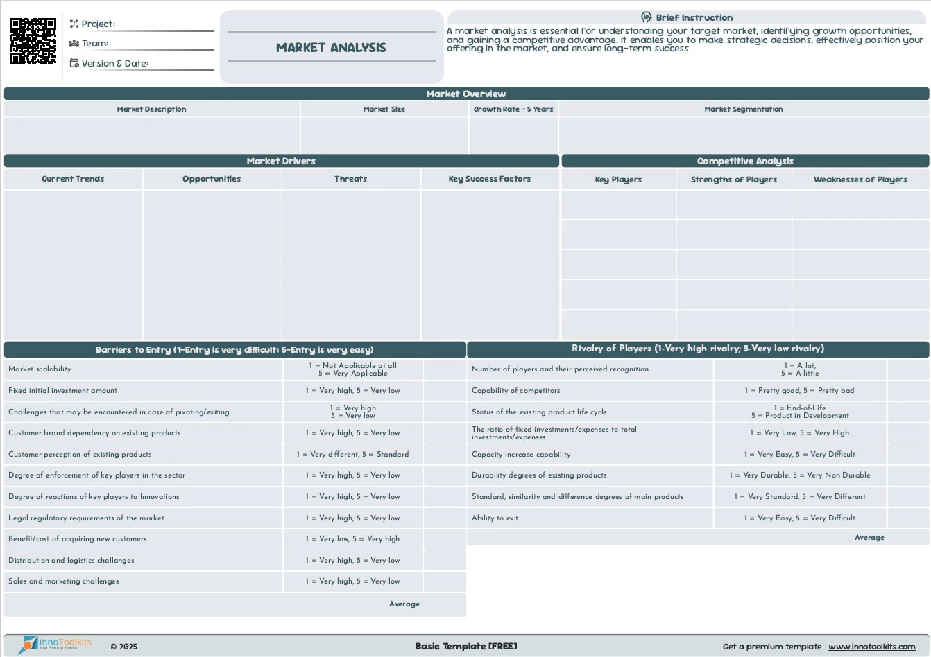Image resolution: width=931 pixels, height=657 pixels.
Task: Click the Team people icon
Action: pos(74,43)
